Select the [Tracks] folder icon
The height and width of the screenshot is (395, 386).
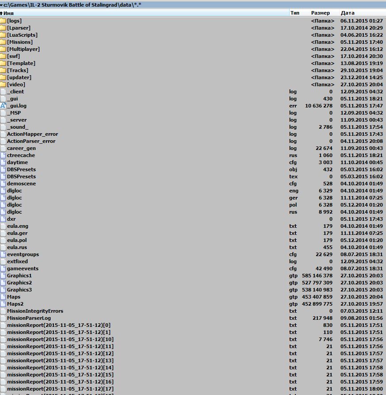point(3,70)
